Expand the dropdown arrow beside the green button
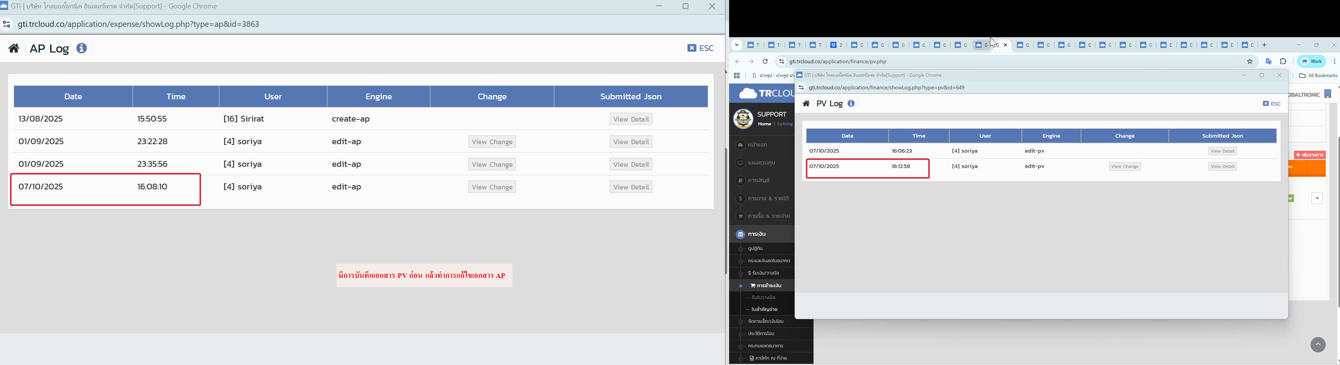Screen dimensions: 1340x365 tap(1317, 199)
